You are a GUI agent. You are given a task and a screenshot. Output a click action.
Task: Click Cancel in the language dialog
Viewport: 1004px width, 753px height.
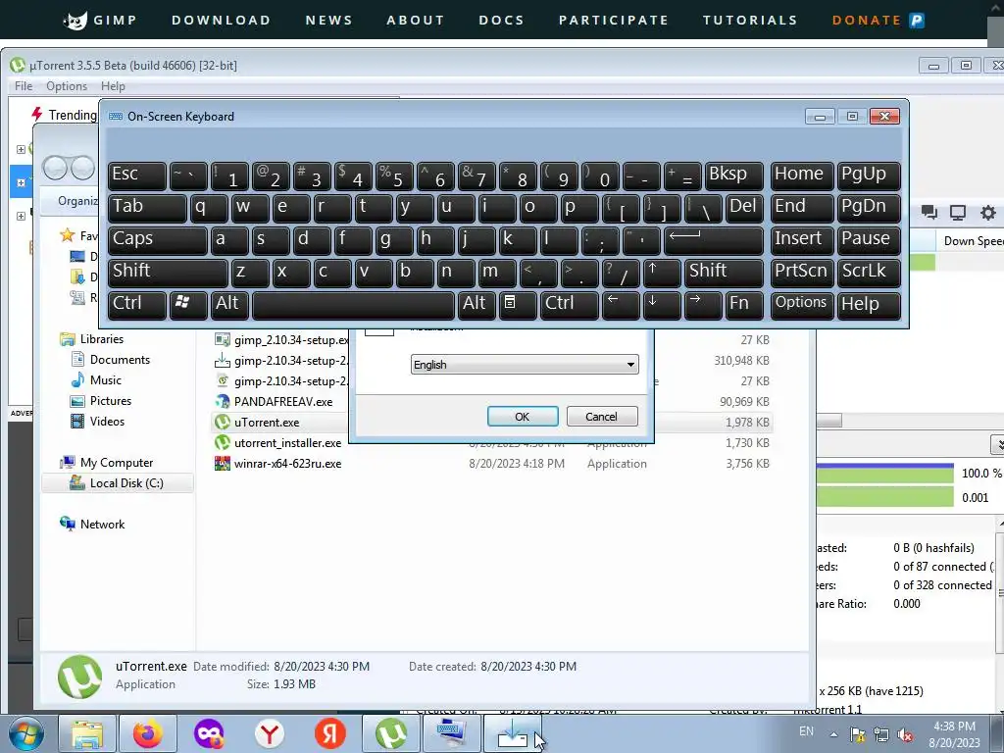pyautogui.click(x=602, y=416)
